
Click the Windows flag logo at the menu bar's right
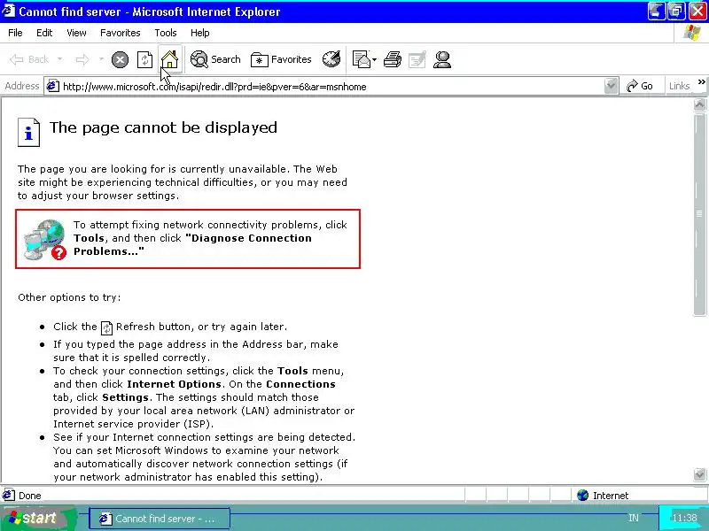[692, 33]
